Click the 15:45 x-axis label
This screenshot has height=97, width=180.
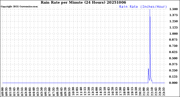[x=109, y=92]
